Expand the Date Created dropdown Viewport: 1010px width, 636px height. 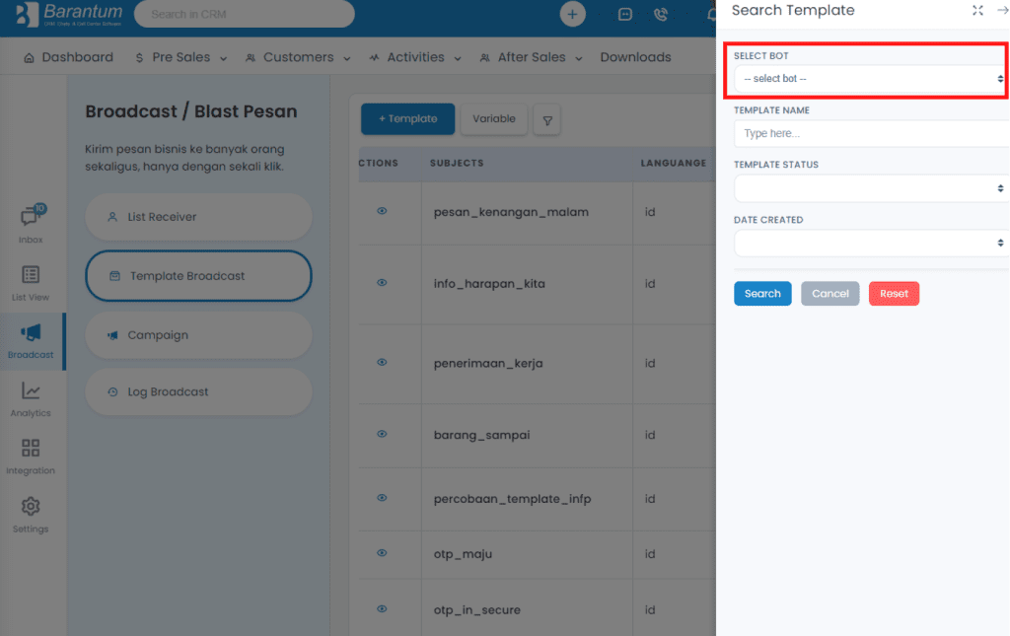(x=869, y=242)
